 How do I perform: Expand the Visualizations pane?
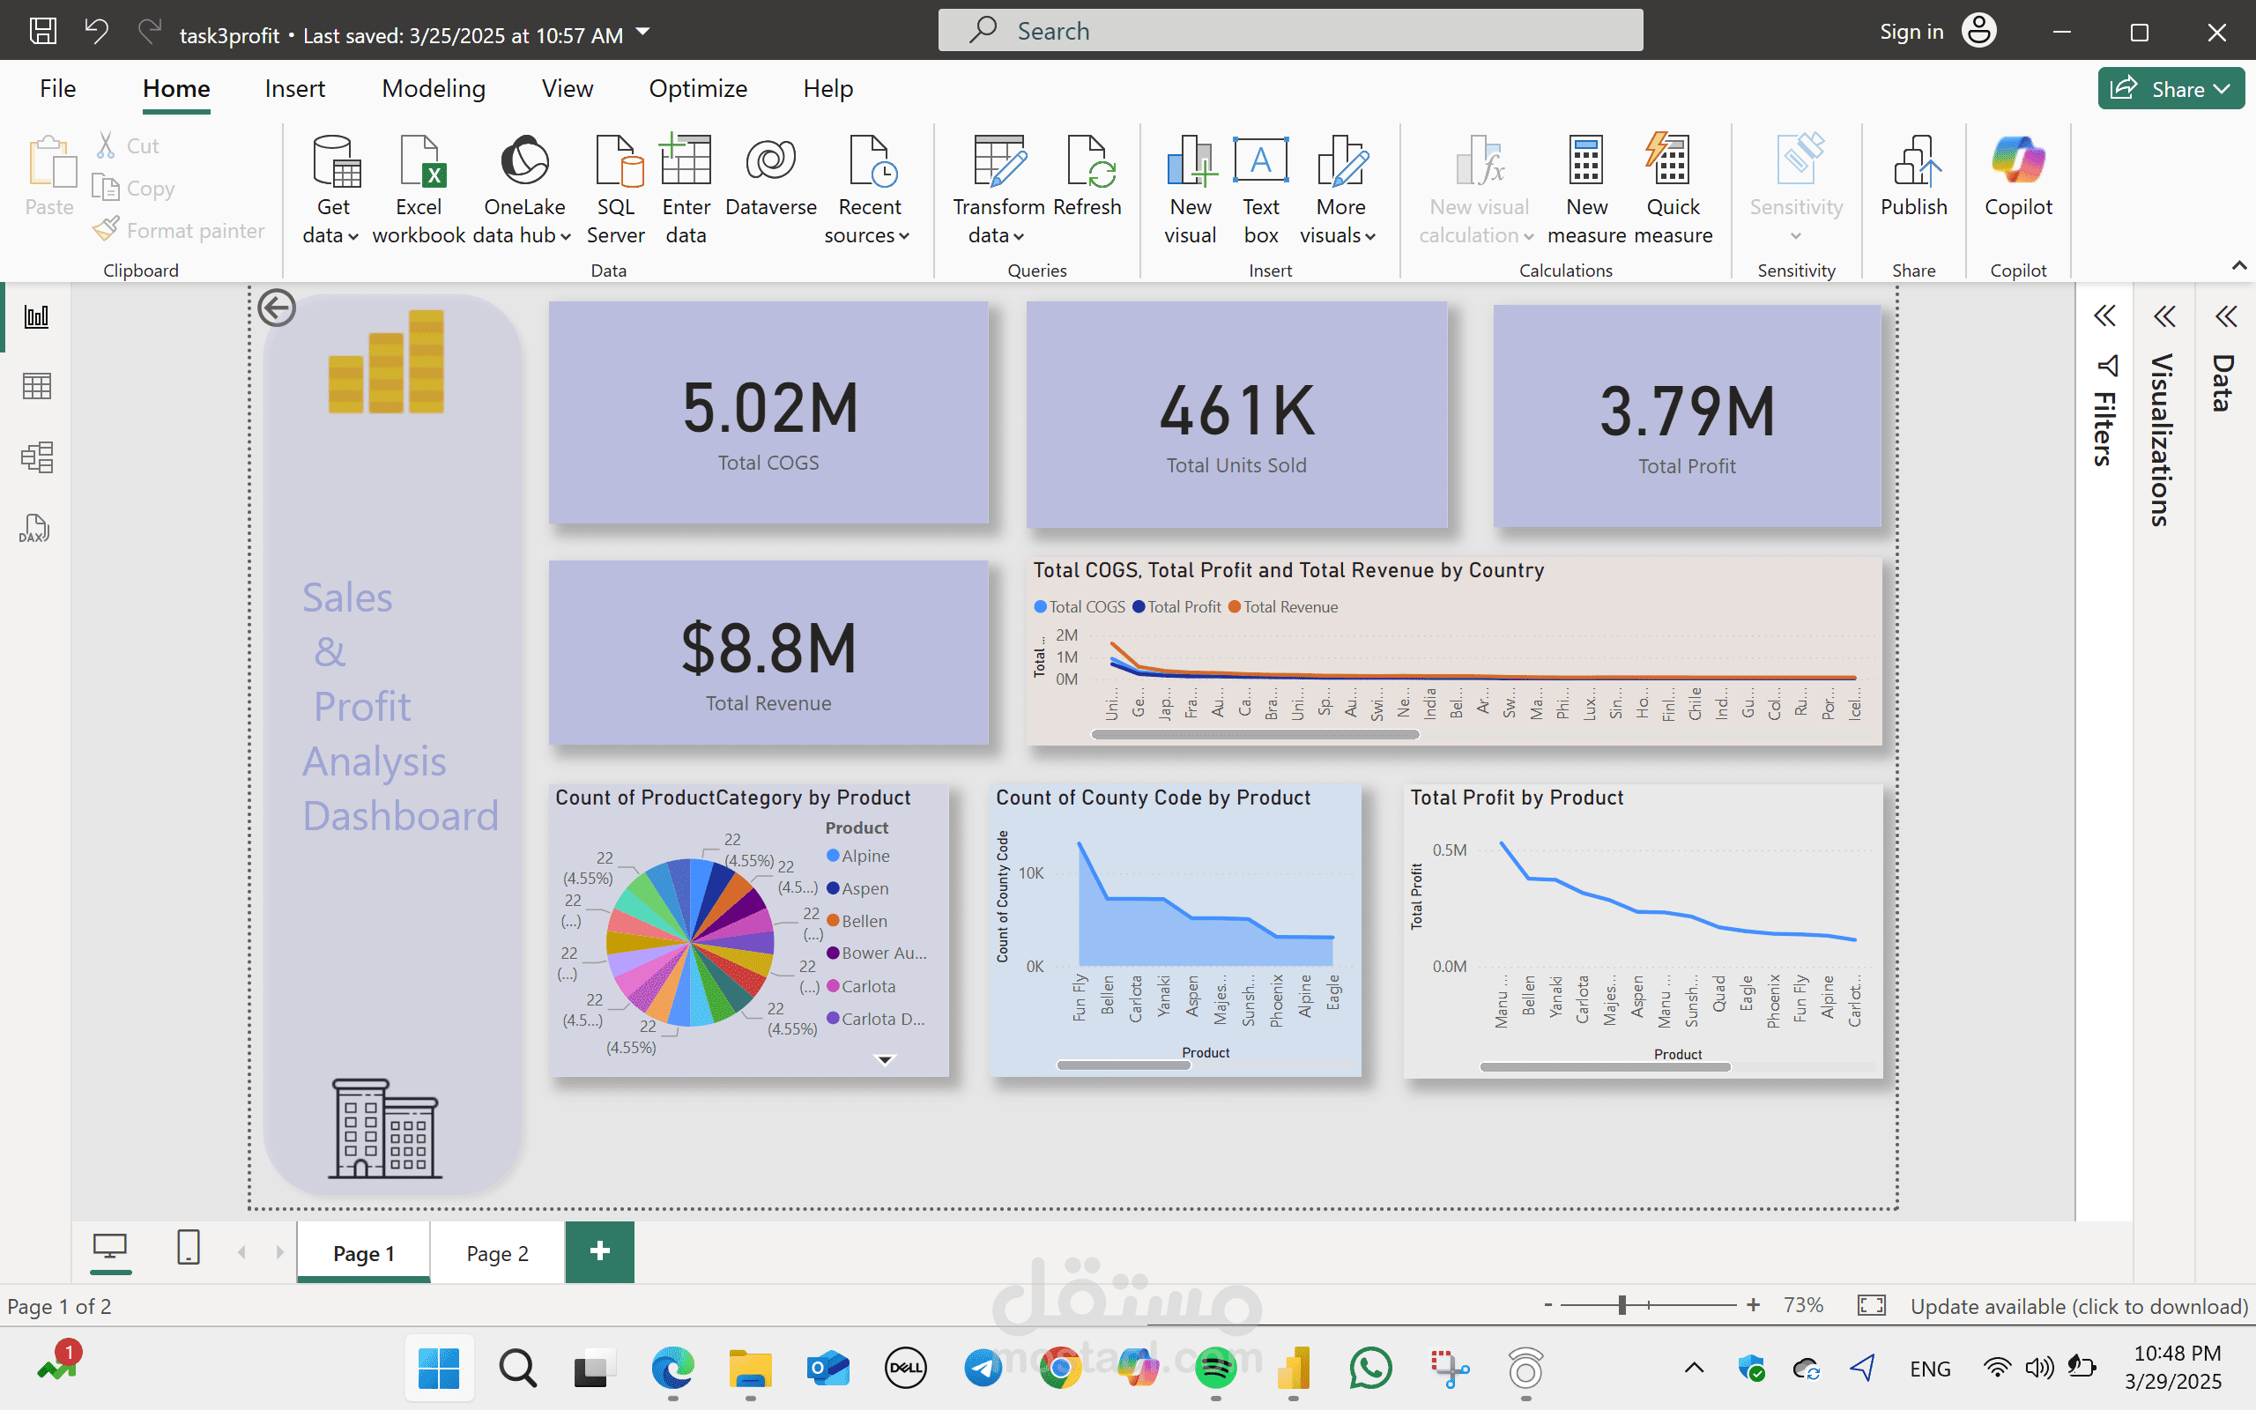[2163, 317]
